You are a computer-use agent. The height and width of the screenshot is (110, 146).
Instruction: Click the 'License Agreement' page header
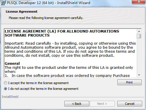[21, 12]
